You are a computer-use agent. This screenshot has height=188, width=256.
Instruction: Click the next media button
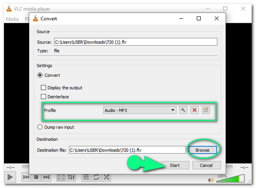(46, 177)
